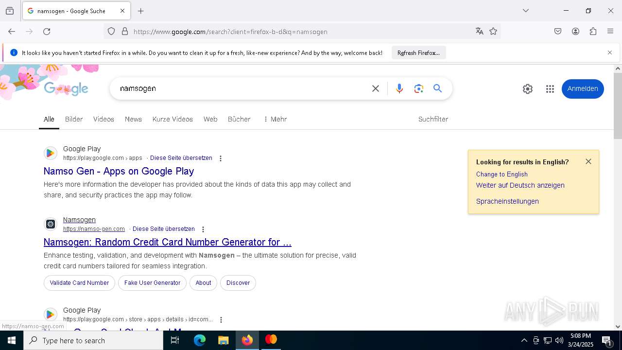Open the Windows Start menu
The width and height of the screenshot is (622, 350).
12,340
